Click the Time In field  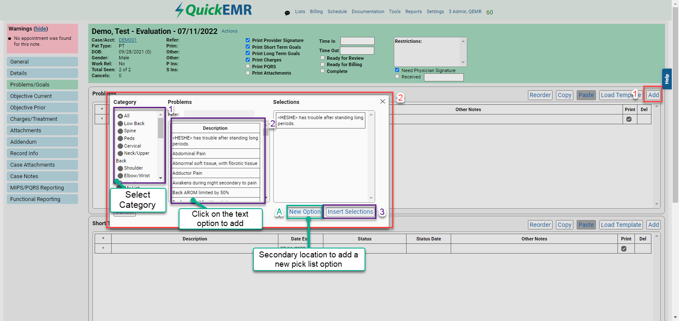(357, 41)
